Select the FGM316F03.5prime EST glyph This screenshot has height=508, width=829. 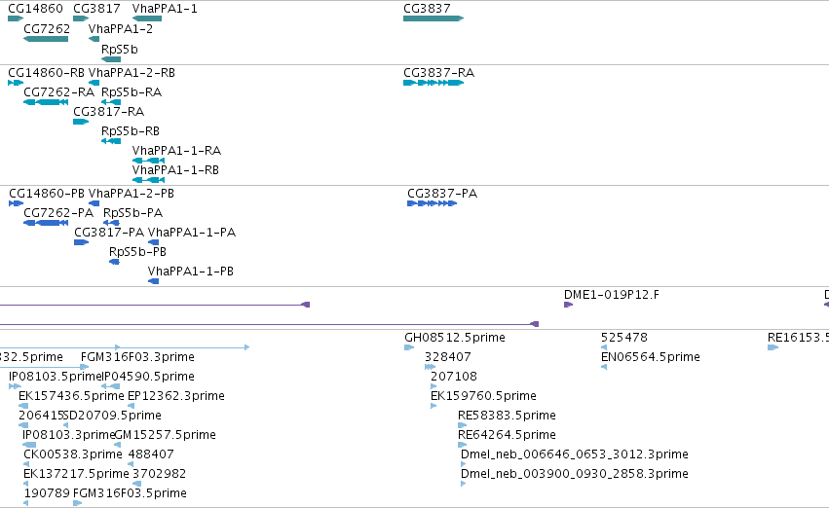[x=77, y=503]
